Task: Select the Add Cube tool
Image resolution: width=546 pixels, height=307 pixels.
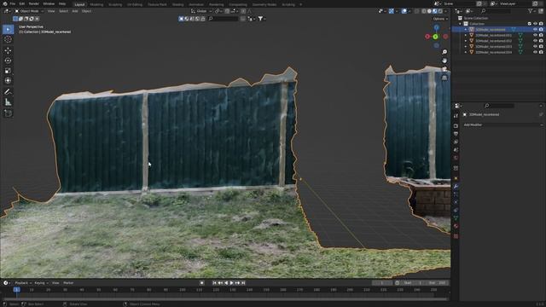Action: (x=8, y=113)
